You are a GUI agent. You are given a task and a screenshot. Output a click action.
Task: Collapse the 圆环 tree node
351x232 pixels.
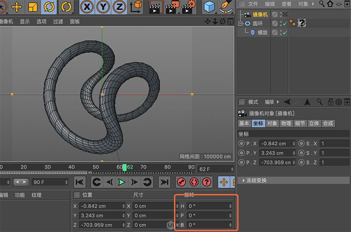pos(240,24)
